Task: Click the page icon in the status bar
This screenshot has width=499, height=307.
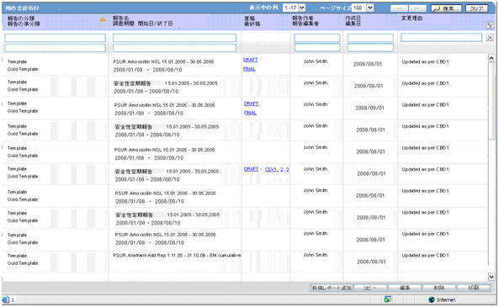Action: point(6,299)
